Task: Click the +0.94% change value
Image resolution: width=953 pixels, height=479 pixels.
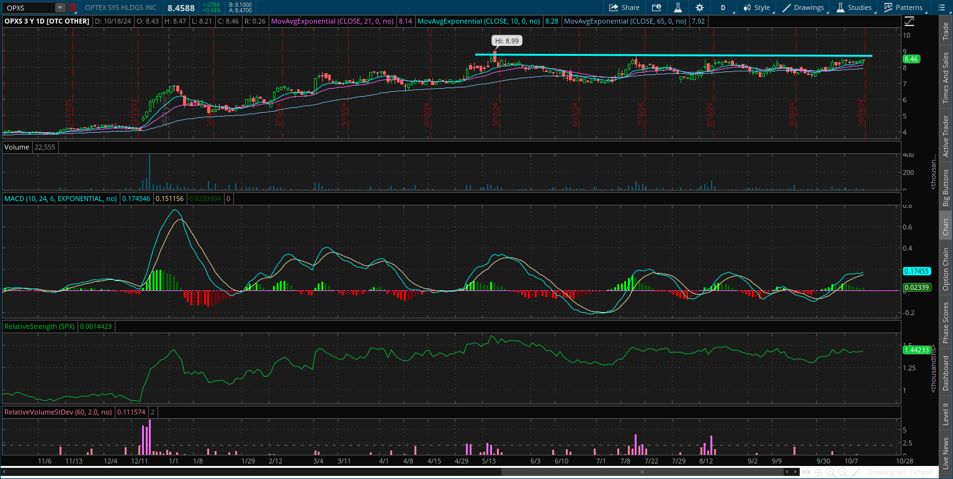Action: (212, 11)
